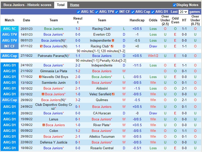Open the Everton CD team link
This screenshot has height=152, width=202.
102,35
